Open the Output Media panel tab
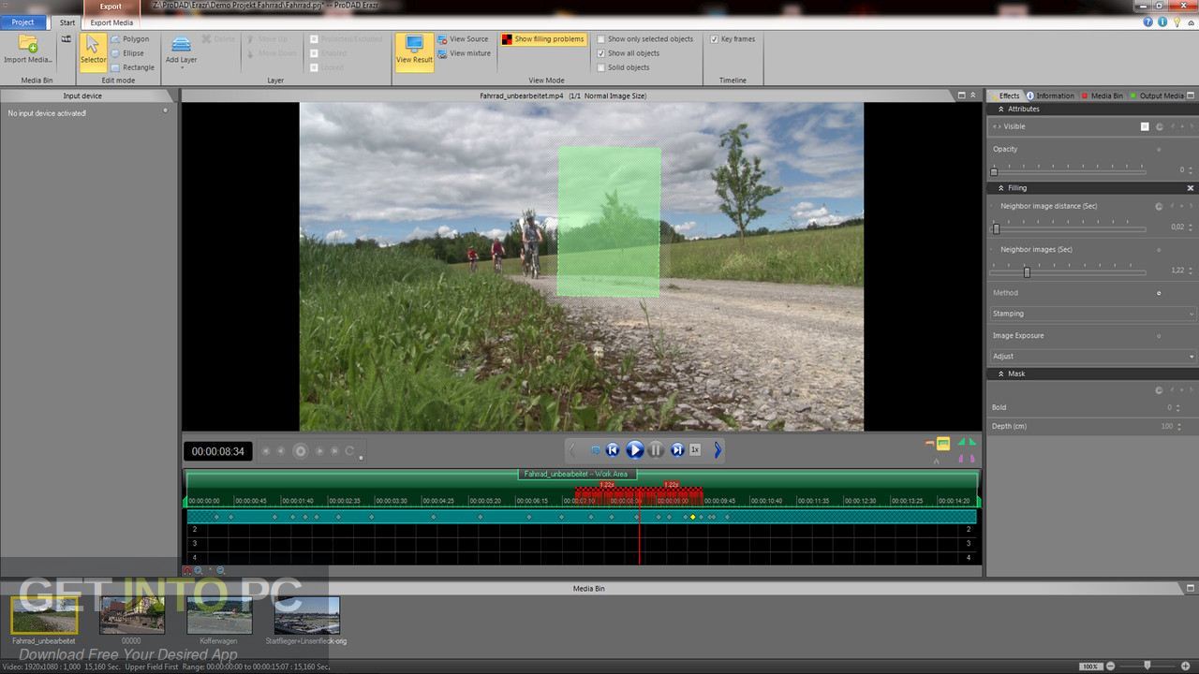Image resolution: width=1199 pixels, height=674 pixels. coord(1157,95)
